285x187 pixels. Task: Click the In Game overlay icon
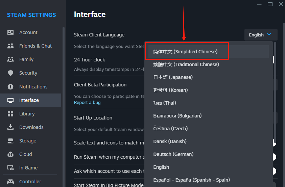point(10,168)
